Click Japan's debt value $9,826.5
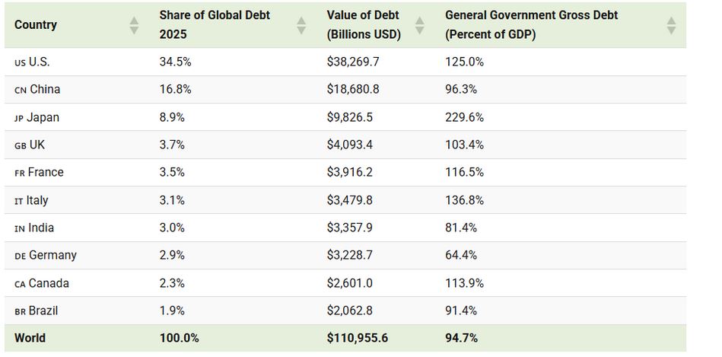This screenshot has height=357, width=722. 352,117
